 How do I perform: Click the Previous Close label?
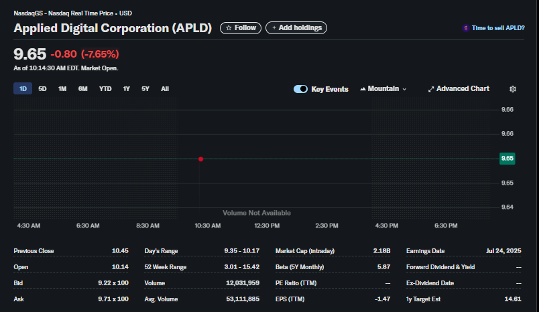coord(34,251)
